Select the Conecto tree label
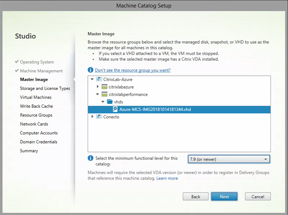Viewport: 288px width, 215px height. click(x=111, y=117)
